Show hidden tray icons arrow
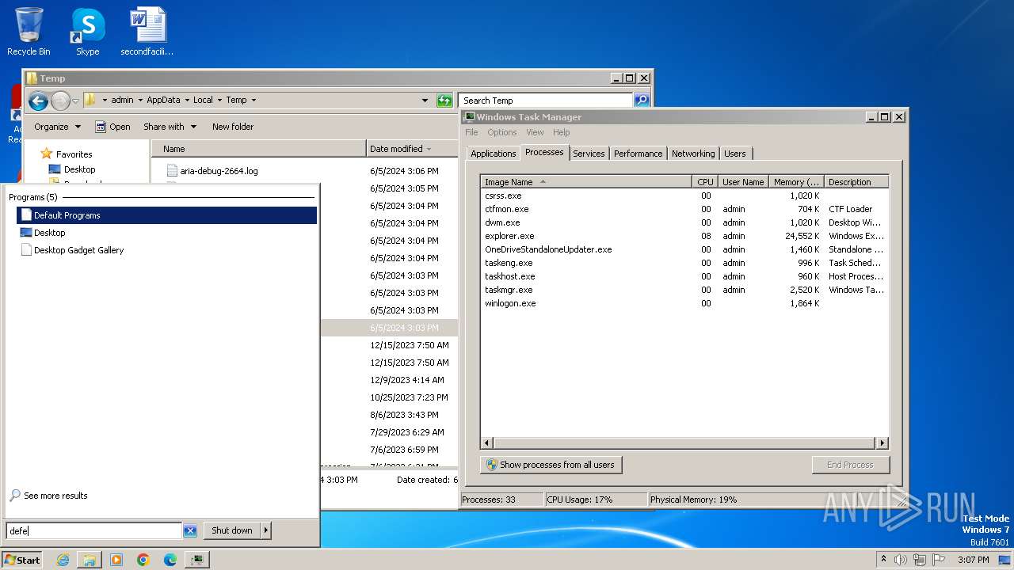Screen dimensions: 1014x570 pos(883,560)
